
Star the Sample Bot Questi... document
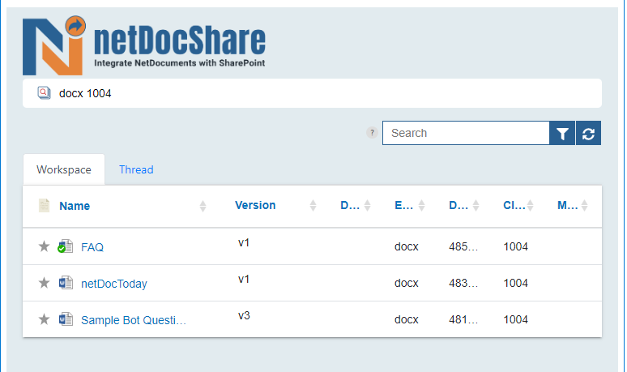point(44,319)
